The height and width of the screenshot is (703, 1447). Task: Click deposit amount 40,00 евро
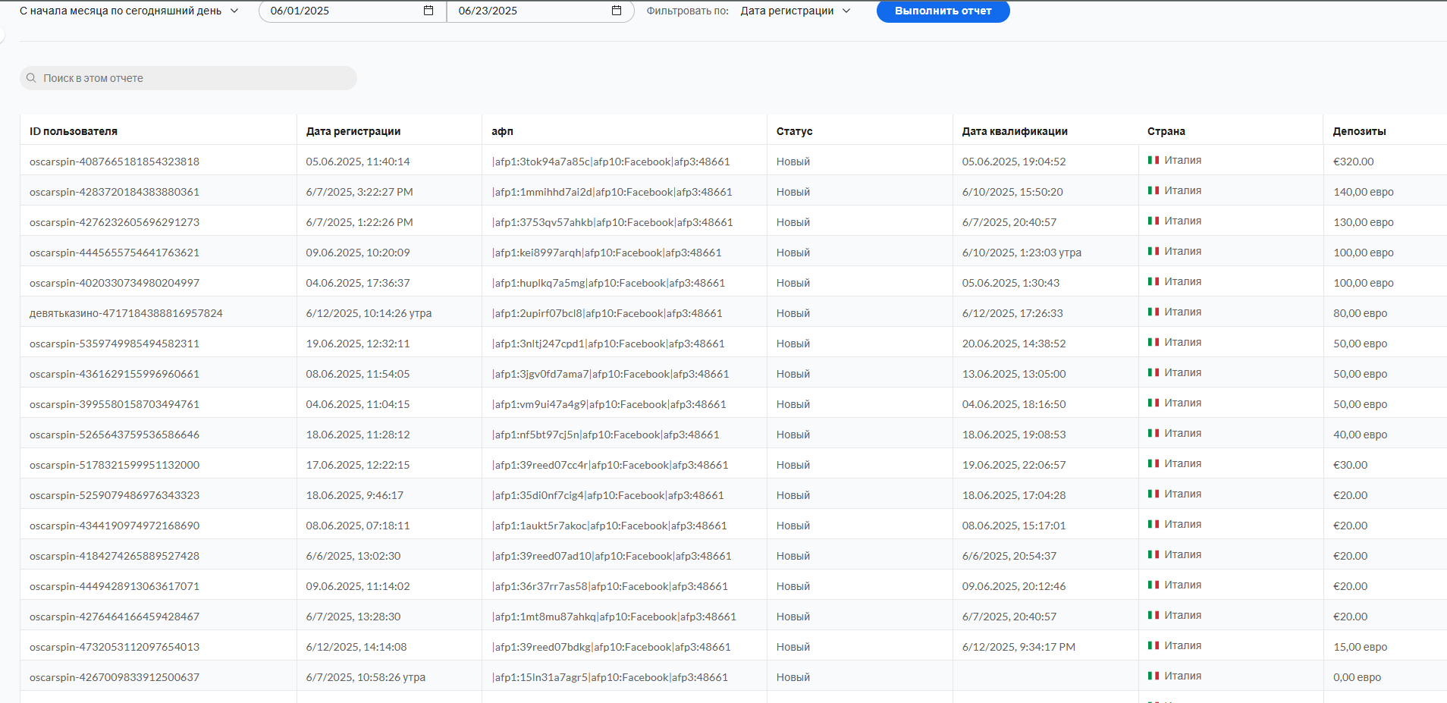pos(1361,435)
